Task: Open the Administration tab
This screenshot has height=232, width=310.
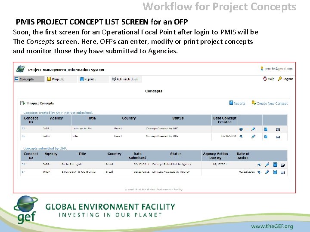Action: pyautogui.click(x=126, y=79)
